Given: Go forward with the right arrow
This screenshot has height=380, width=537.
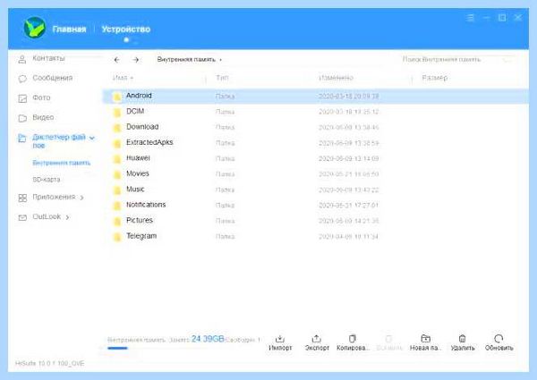Looking at the screenshot, I should [x=136, y=60].
